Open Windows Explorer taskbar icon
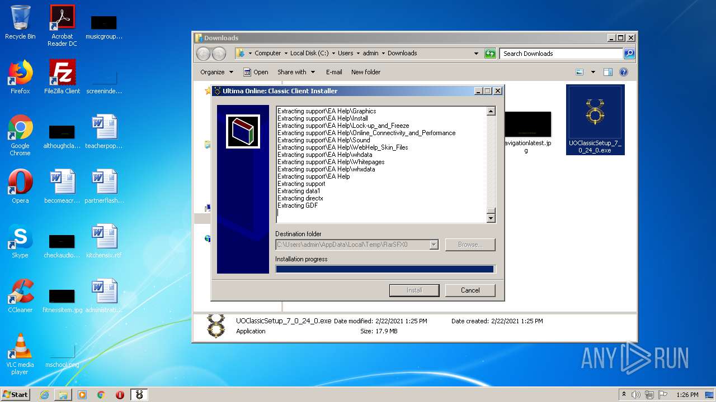This screenshot has height=402, width=716. pyautogui.click(x=63, y=395)
